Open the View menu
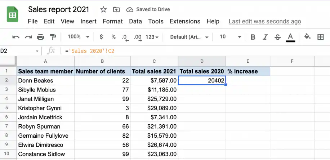This screenshot has height=160, width=330. click(67, 22)
